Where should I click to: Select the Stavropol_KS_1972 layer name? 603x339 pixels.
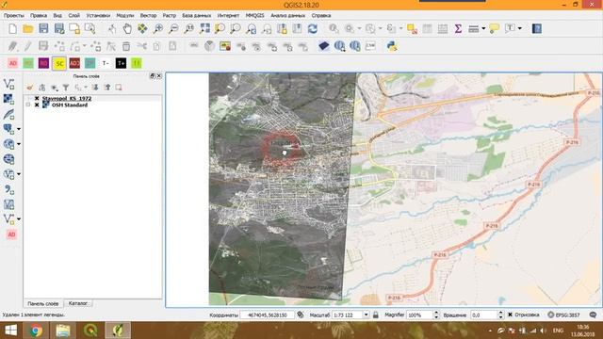pos(67,98)
